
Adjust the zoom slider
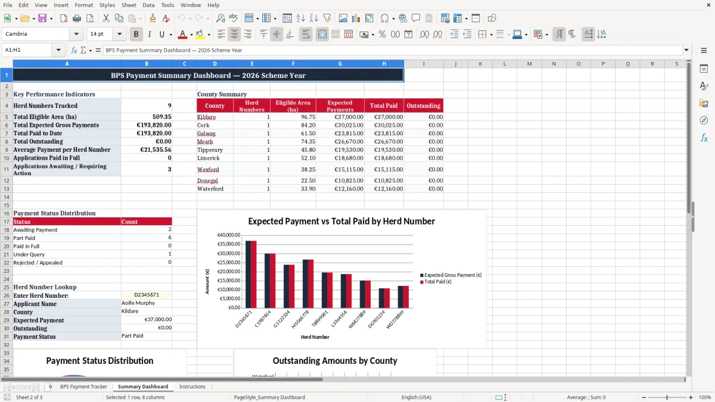click(667, 397)
